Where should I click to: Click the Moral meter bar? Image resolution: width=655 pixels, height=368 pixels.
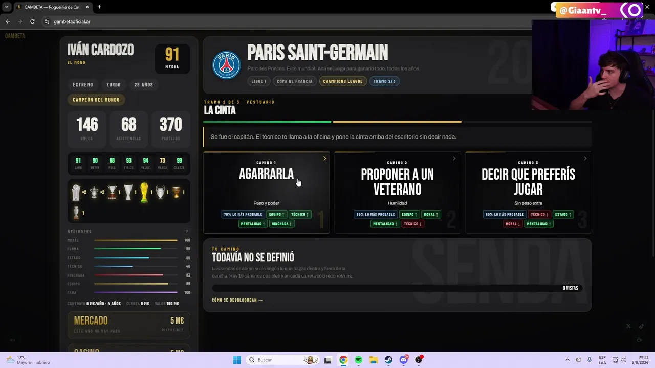[x=136, y=240]
